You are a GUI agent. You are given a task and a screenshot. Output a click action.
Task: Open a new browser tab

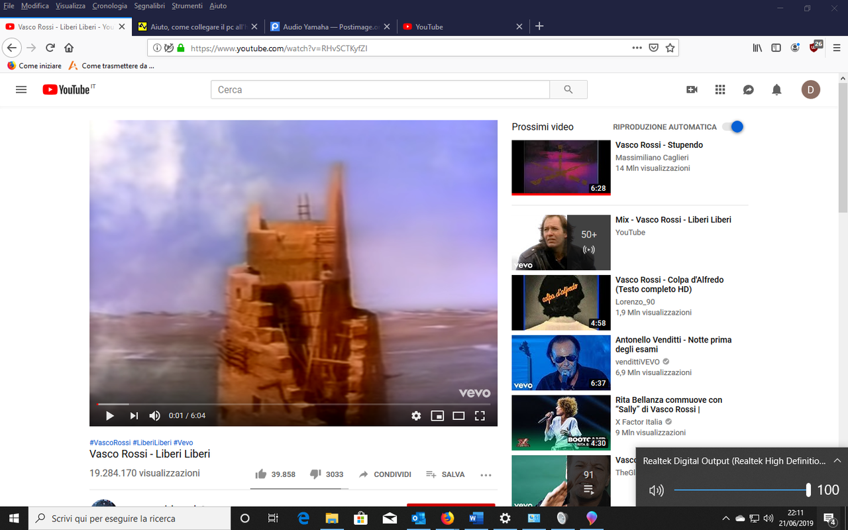(x=539, y=26)
